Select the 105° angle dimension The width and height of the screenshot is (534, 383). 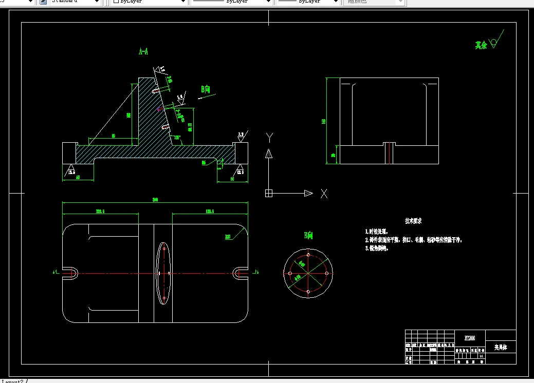click(x=177, y=138)
